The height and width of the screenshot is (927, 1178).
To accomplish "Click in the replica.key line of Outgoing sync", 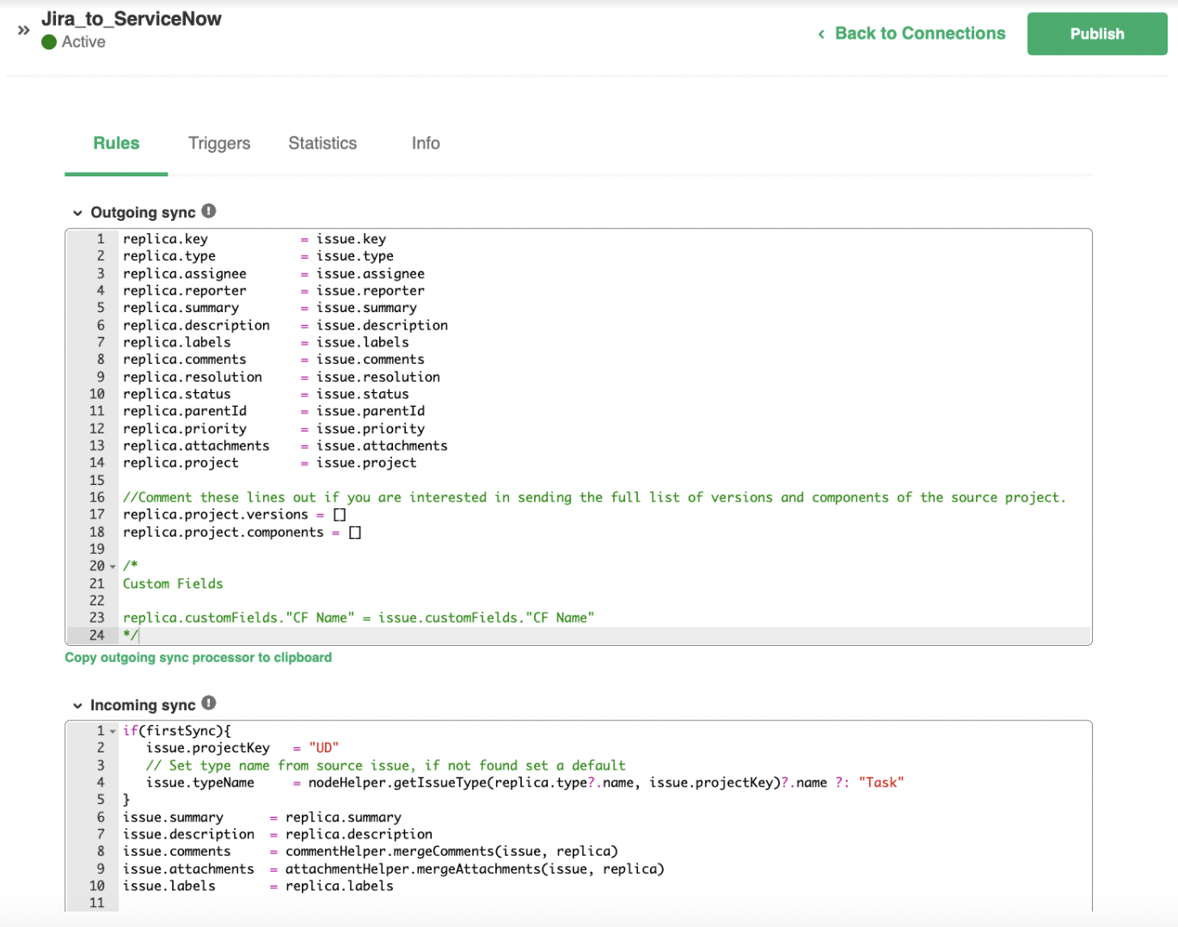I will (255, 239).
